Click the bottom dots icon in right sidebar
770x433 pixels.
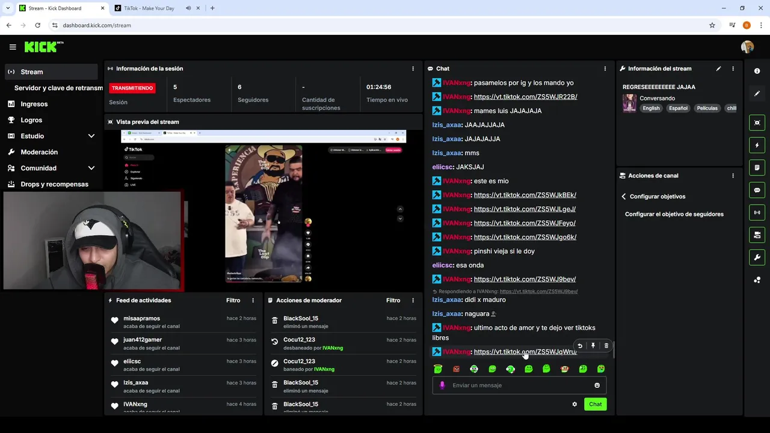(x=757, y=280)
